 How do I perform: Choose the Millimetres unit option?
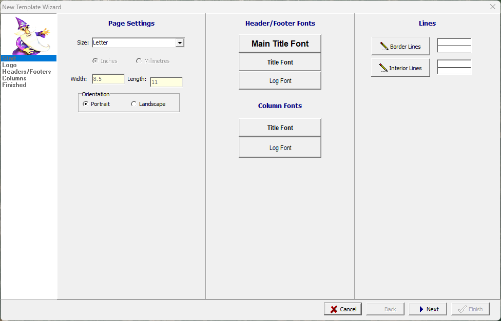click(x=139, y=61)
